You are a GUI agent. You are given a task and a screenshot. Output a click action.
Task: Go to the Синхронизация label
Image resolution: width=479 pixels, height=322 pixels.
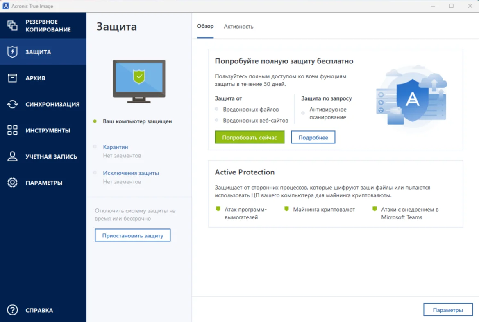coord(52,105)
